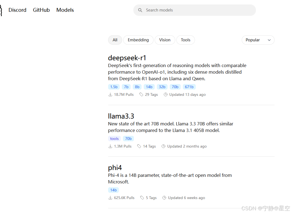Viewport: 291px width, 213px height.
Task: Click the Updated 13 days ago text
Action: pyautogui.click(x=188, y=95)
